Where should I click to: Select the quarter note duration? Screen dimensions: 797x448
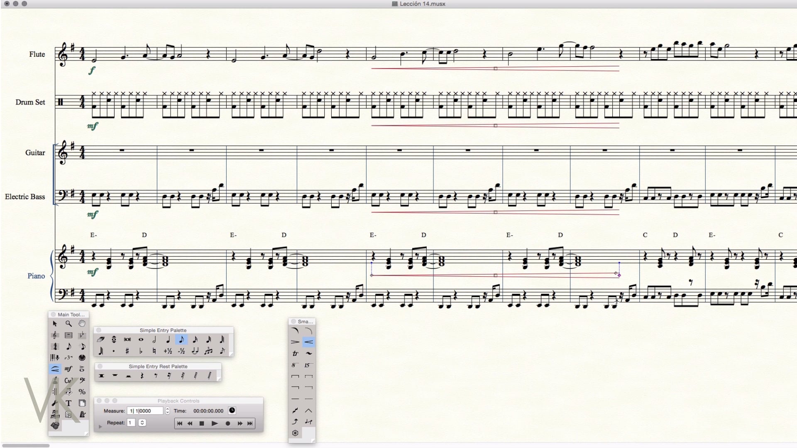pyautogui.click(x=168, y=340)
